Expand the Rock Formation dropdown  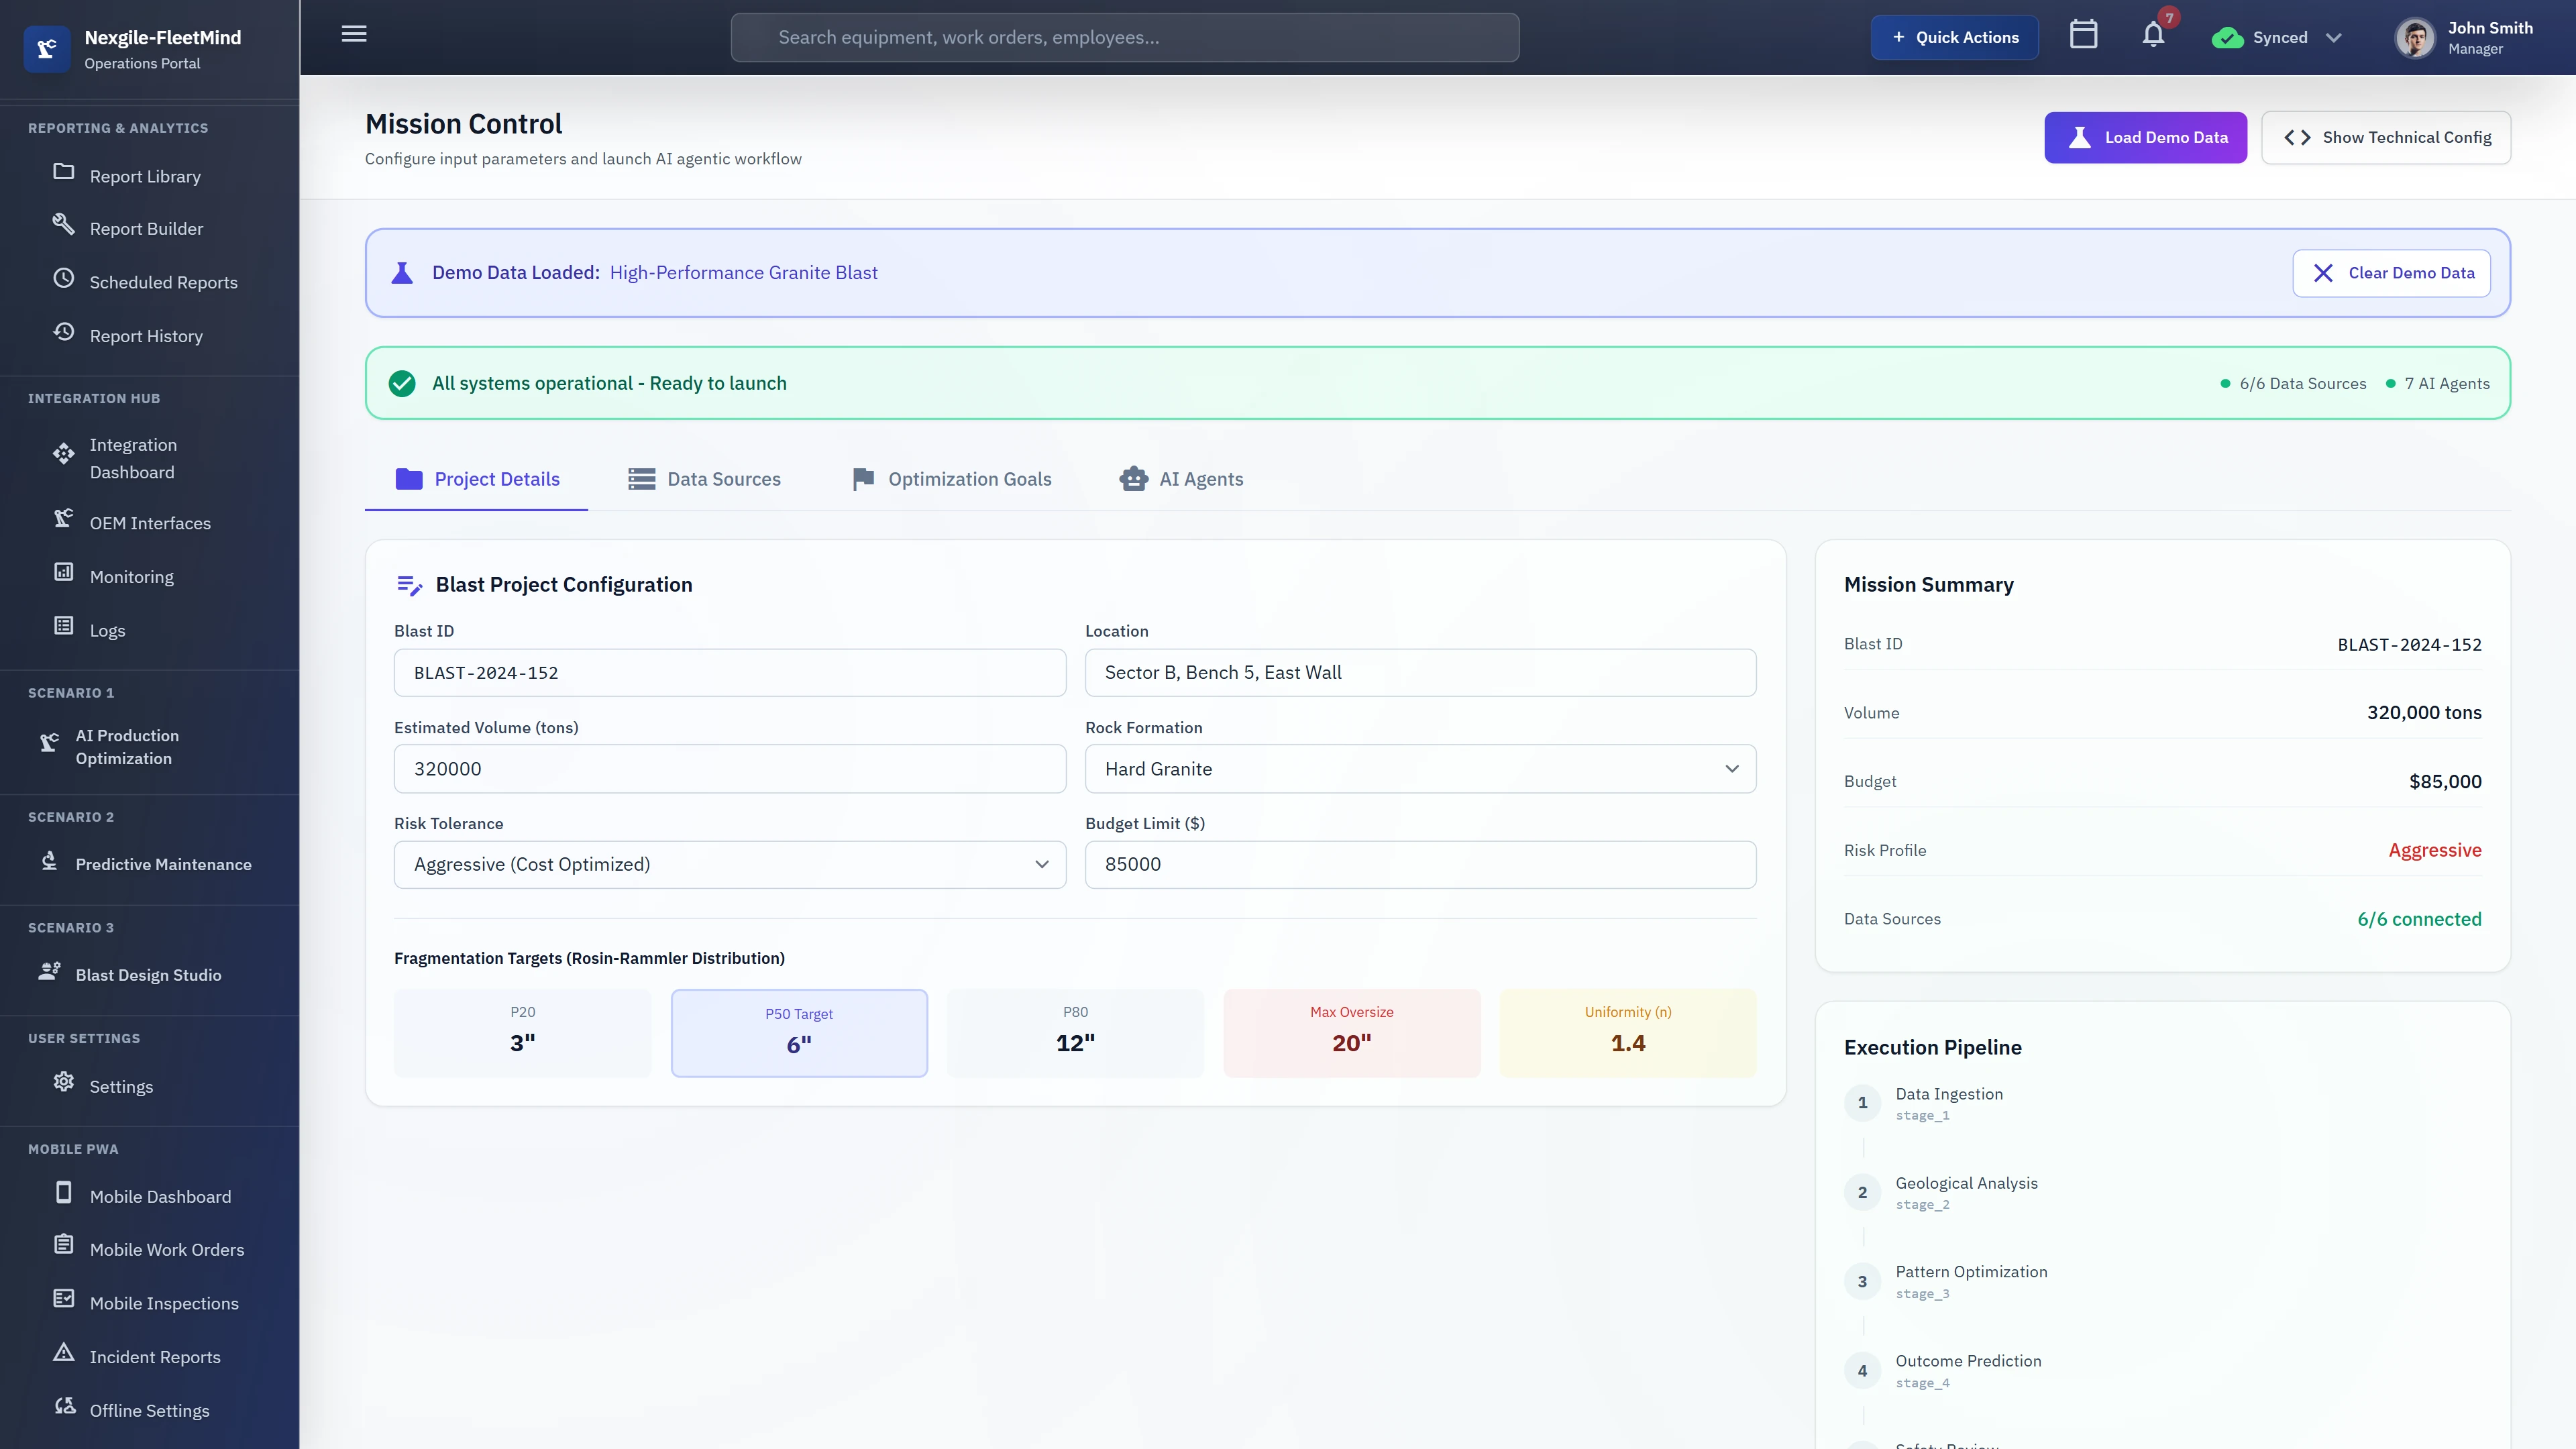1420,769
